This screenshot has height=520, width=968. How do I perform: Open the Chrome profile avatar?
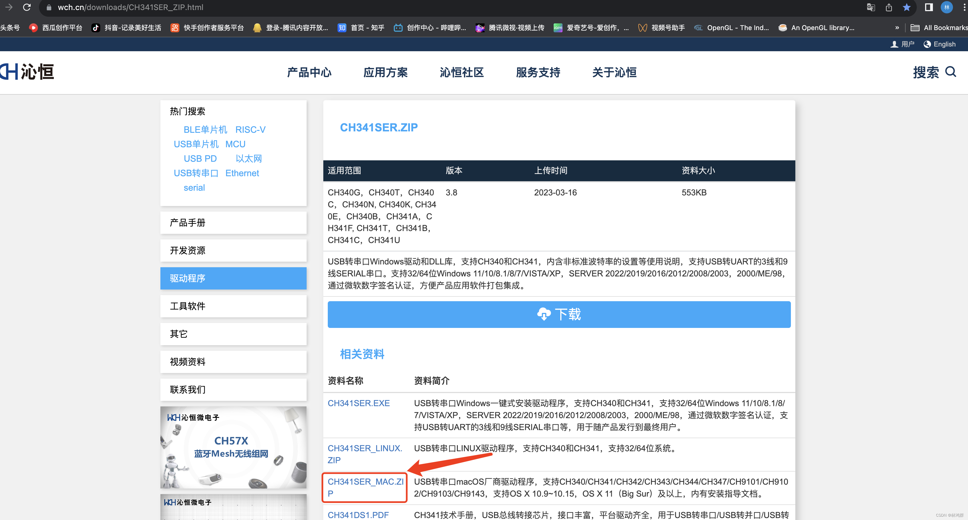947,8
